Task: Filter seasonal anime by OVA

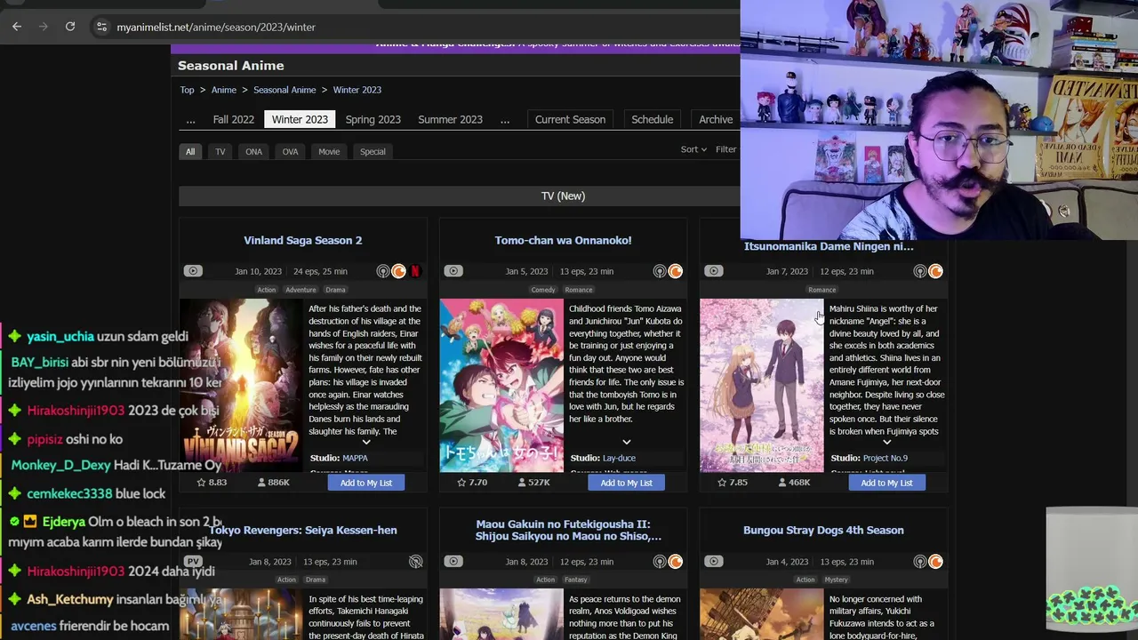Action: tap(290, 151)
